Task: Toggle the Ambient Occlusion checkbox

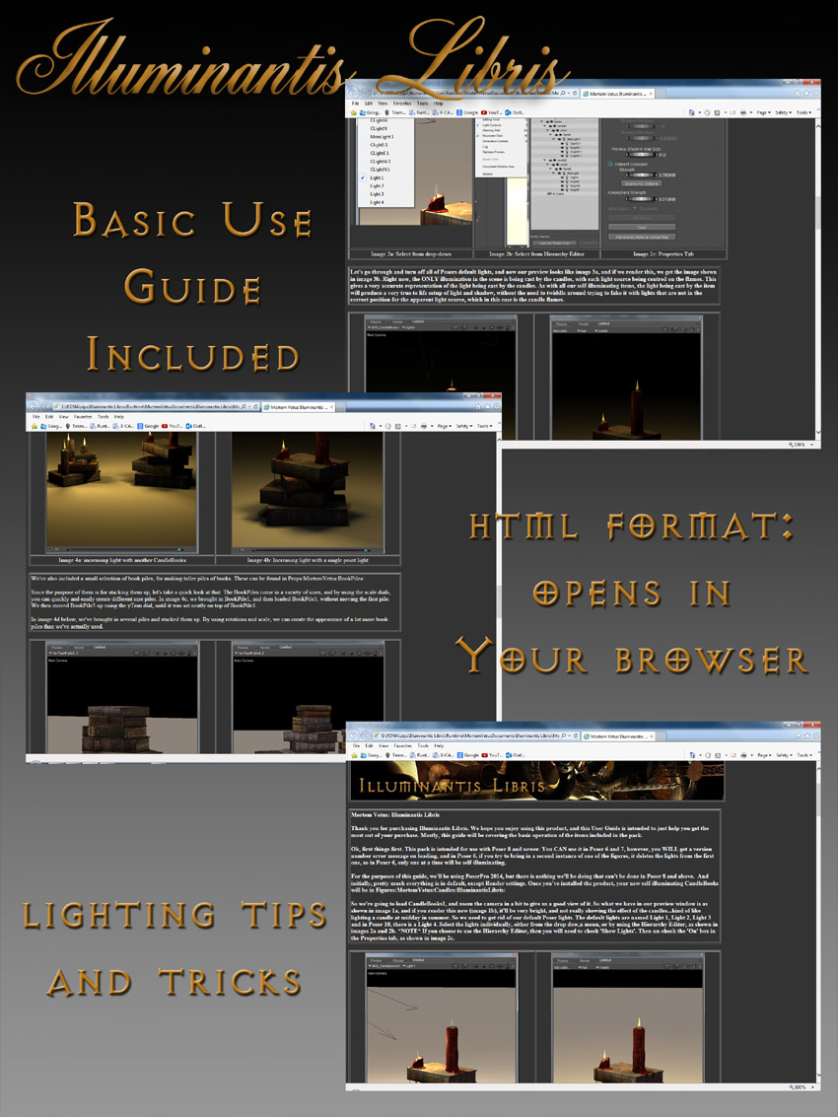Action: click(x=610, y=164)
